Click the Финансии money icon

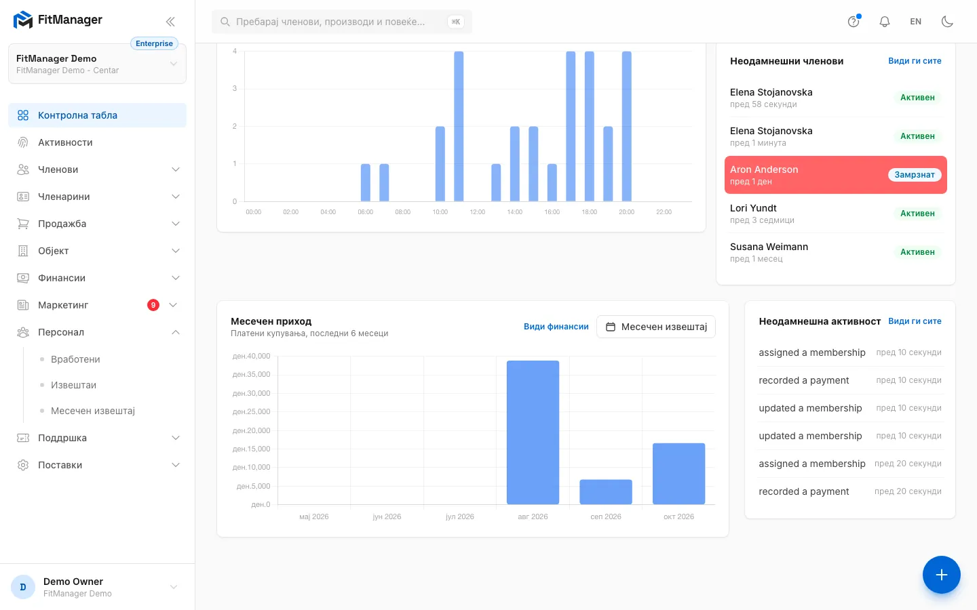pyautogui.click(x=23, y=278)
